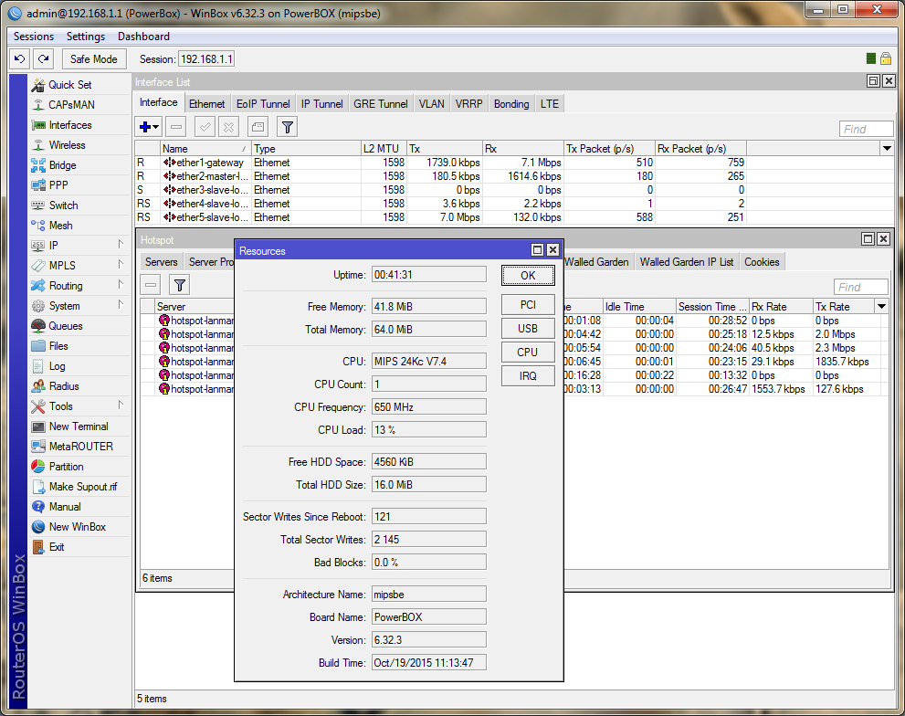Open column dropdown arrow in Interface List header
Image resolution: width=905 pixels, height=716 pixels.
coord(886,148)
